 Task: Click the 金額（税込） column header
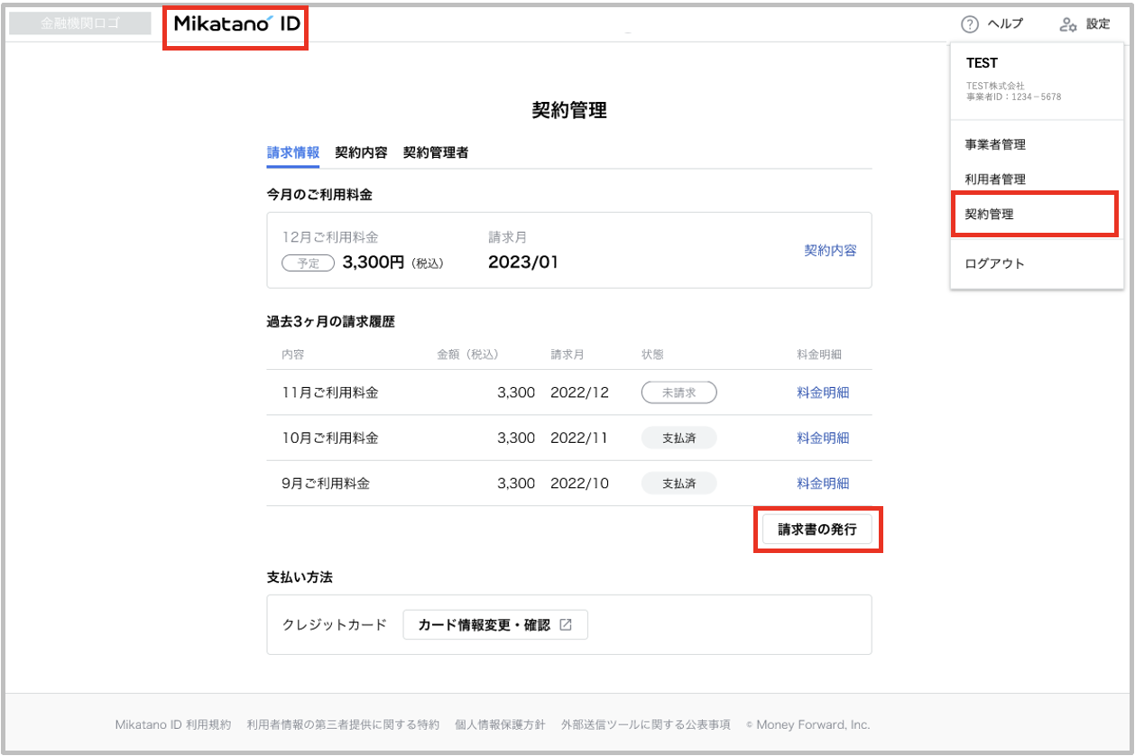click(468, 355)
